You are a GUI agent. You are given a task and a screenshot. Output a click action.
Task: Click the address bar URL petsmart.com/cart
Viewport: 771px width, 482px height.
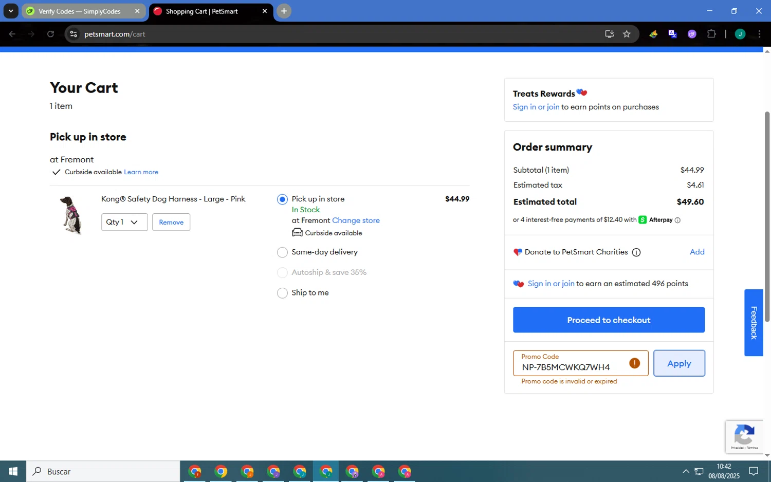point(115,34)
